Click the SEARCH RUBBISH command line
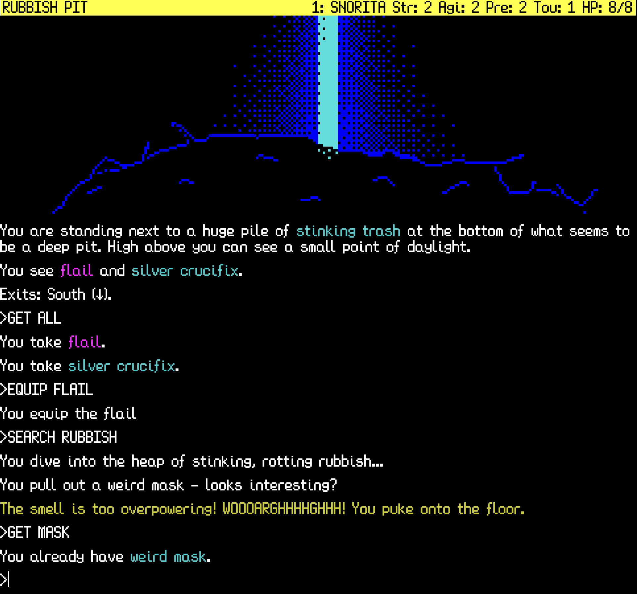 click(59, 437)
